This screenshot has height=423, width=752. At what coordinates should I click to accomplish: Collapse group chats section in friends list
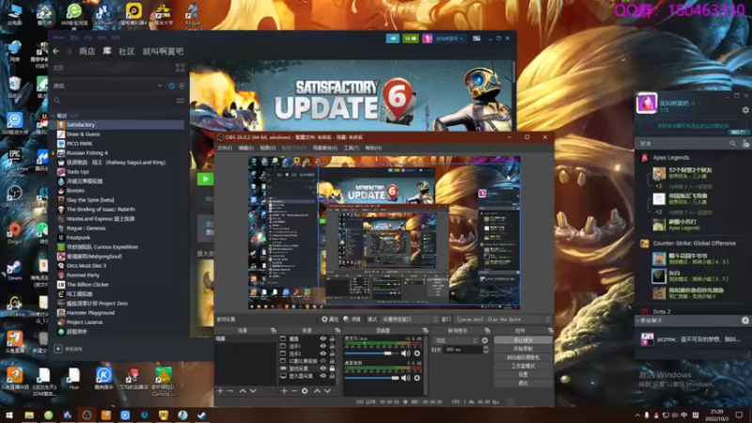638,321
